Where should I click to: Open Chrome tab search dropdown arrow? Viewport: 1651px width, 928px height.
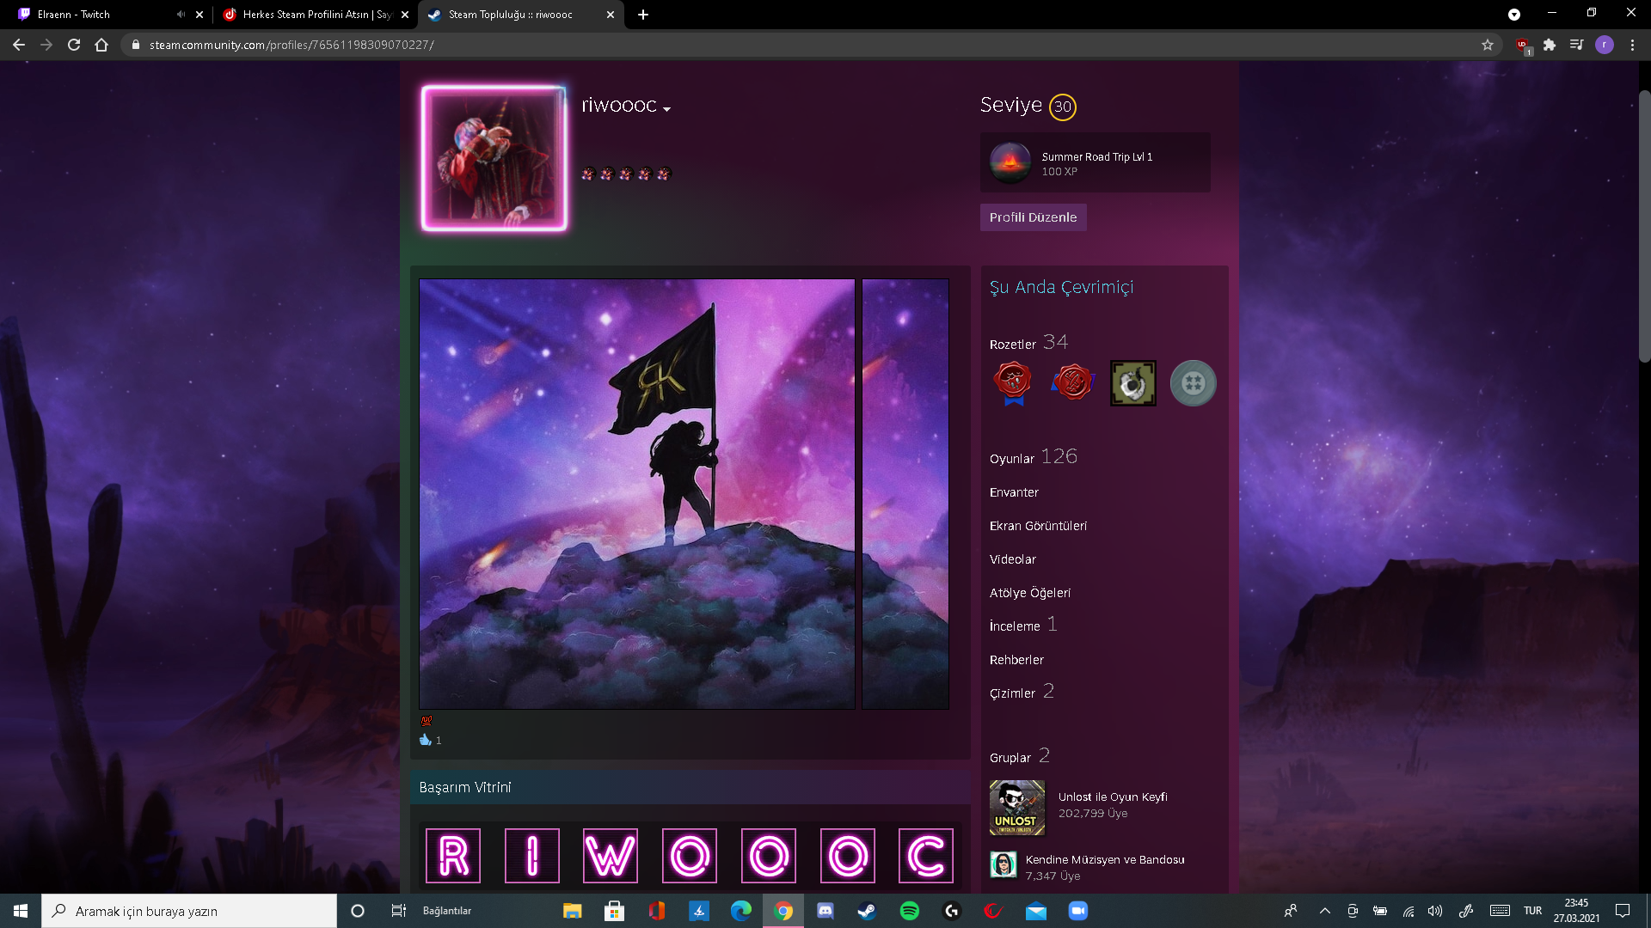(1514, 15)
